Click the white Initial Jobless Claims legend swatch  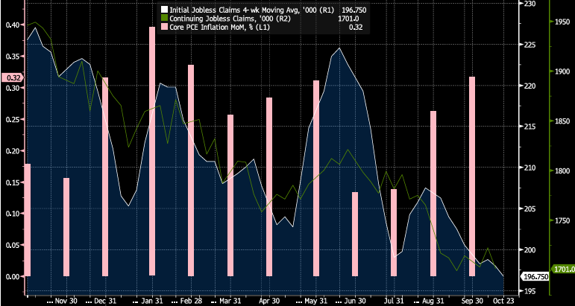click(x=164, y=9)
